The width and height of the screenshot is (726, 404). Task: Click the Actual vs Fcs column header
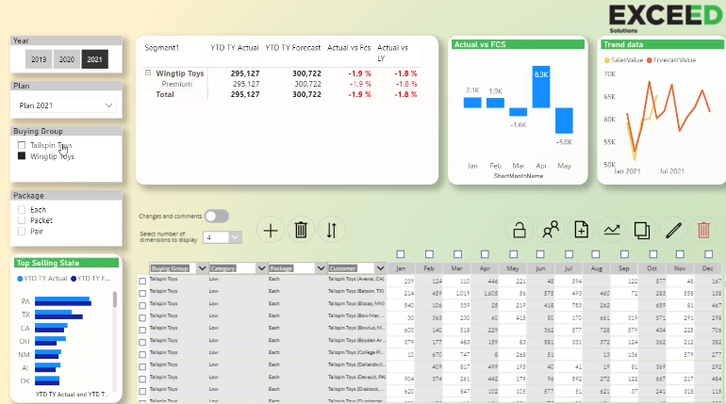point(349,48)
